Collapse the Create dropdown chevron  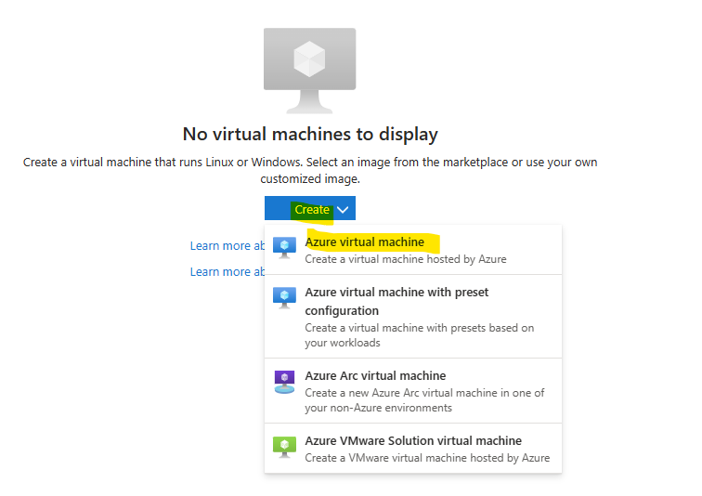(343, 210)
